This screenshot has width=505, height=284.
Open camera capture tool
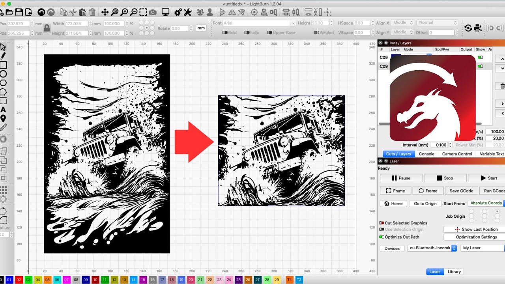tap(153, 12)
